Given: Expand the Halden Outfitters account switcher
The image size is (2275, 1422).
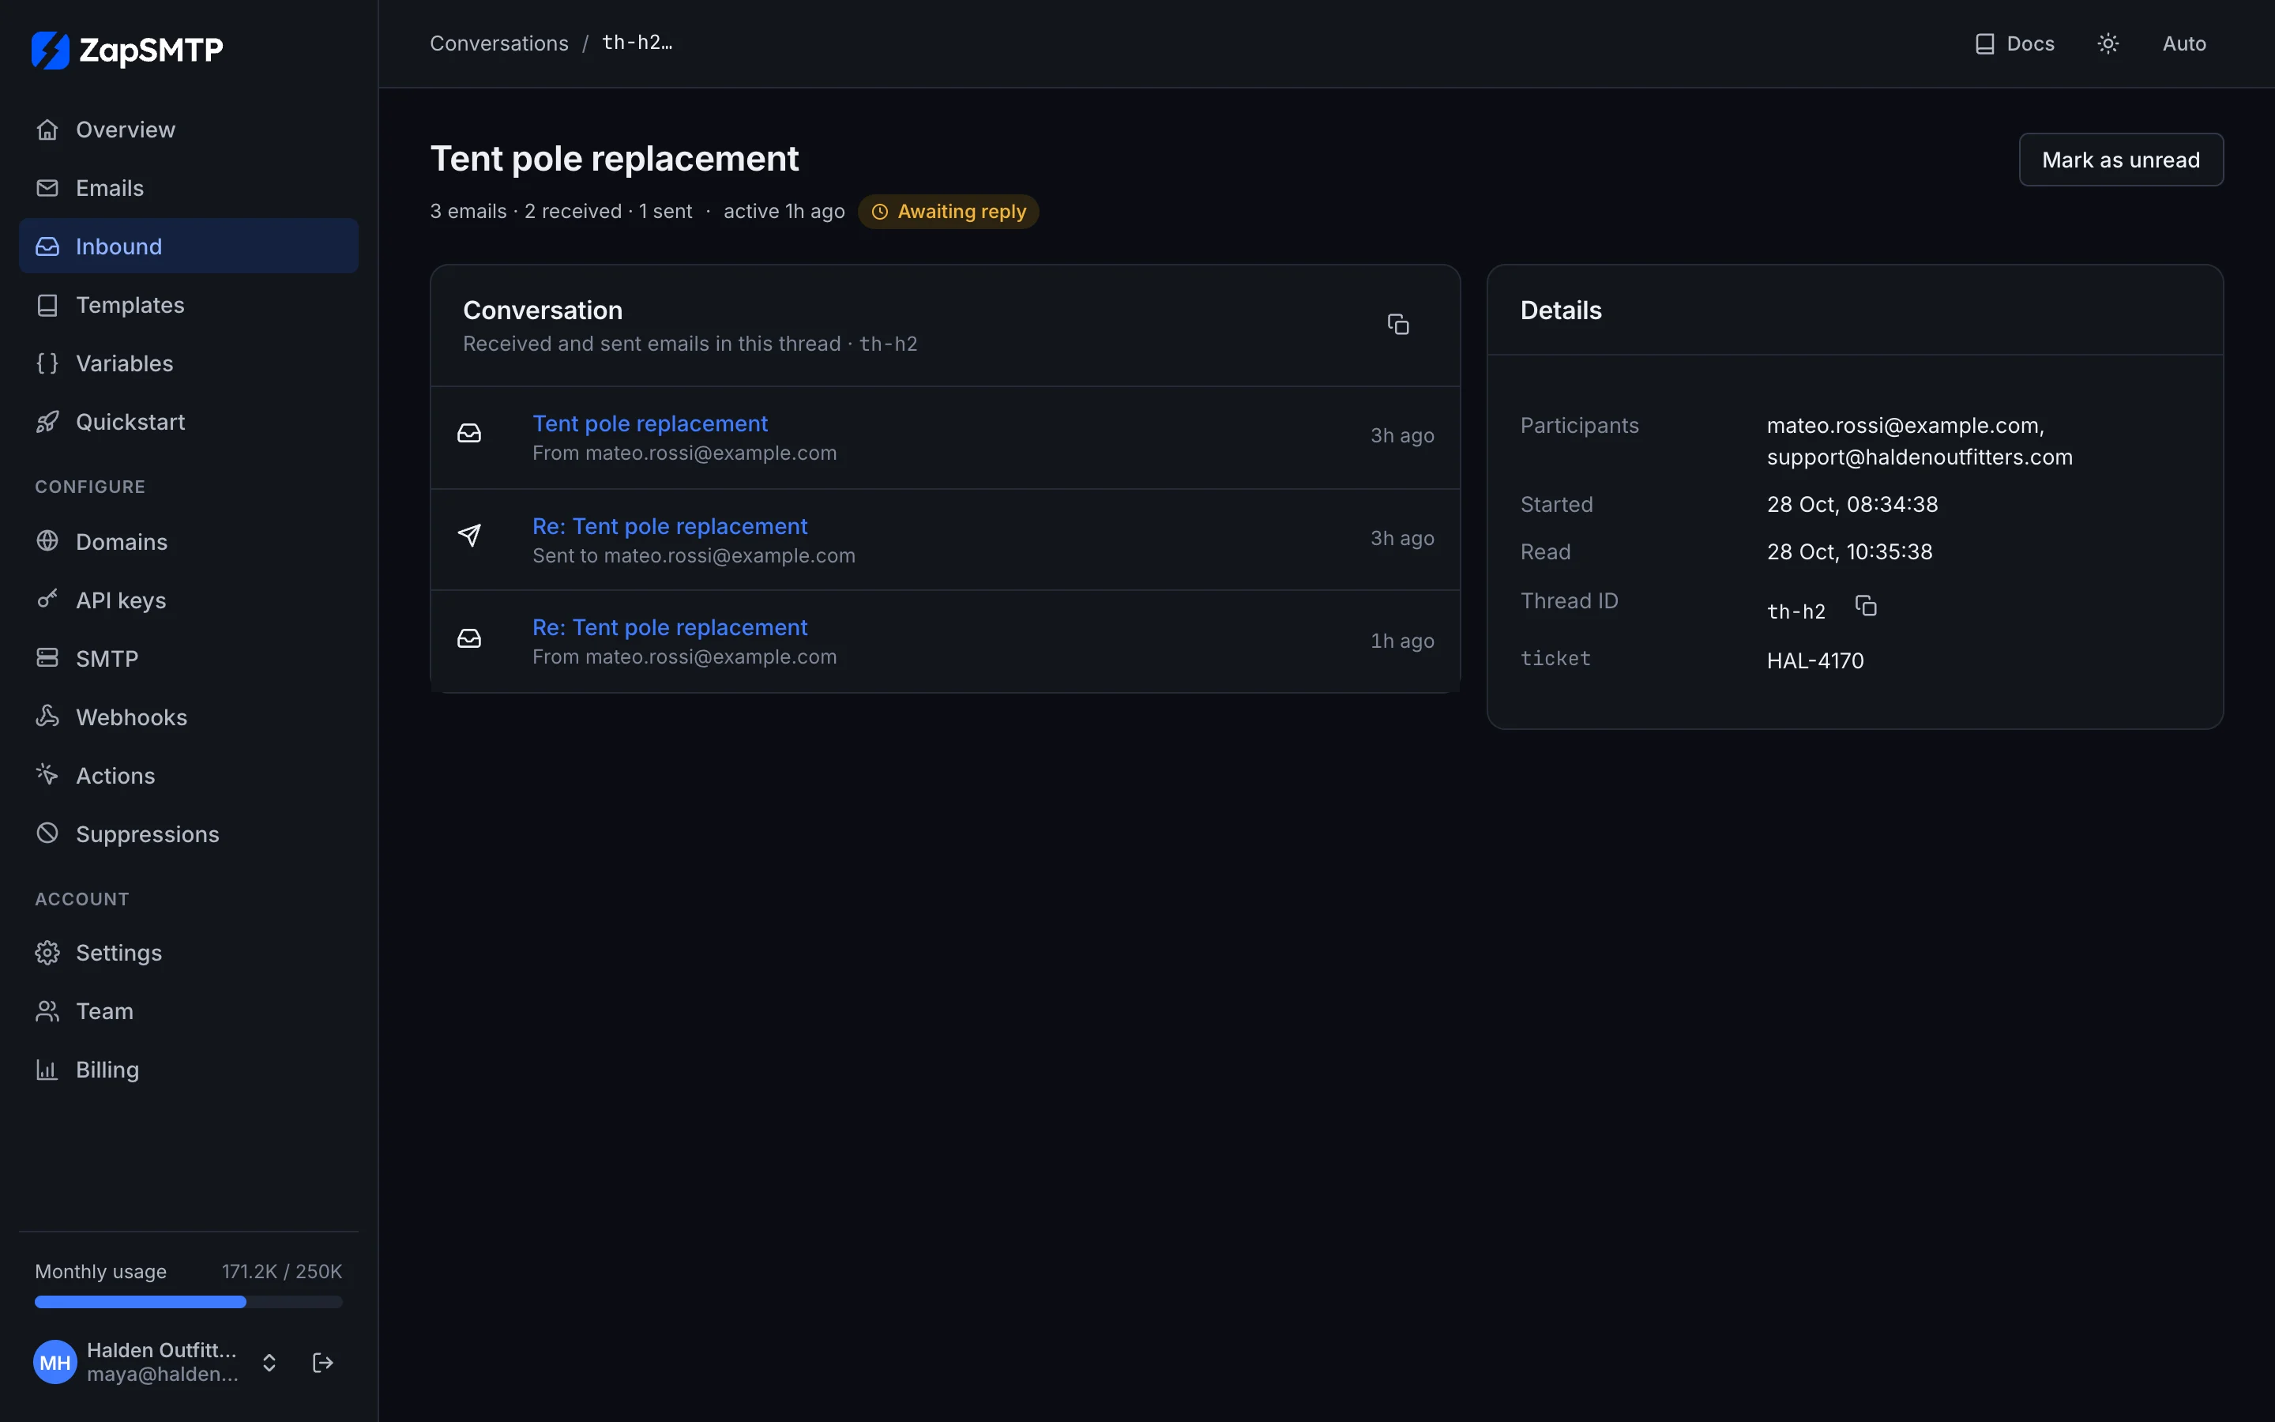Looking at the screenshot, I should click(269, 1363).
